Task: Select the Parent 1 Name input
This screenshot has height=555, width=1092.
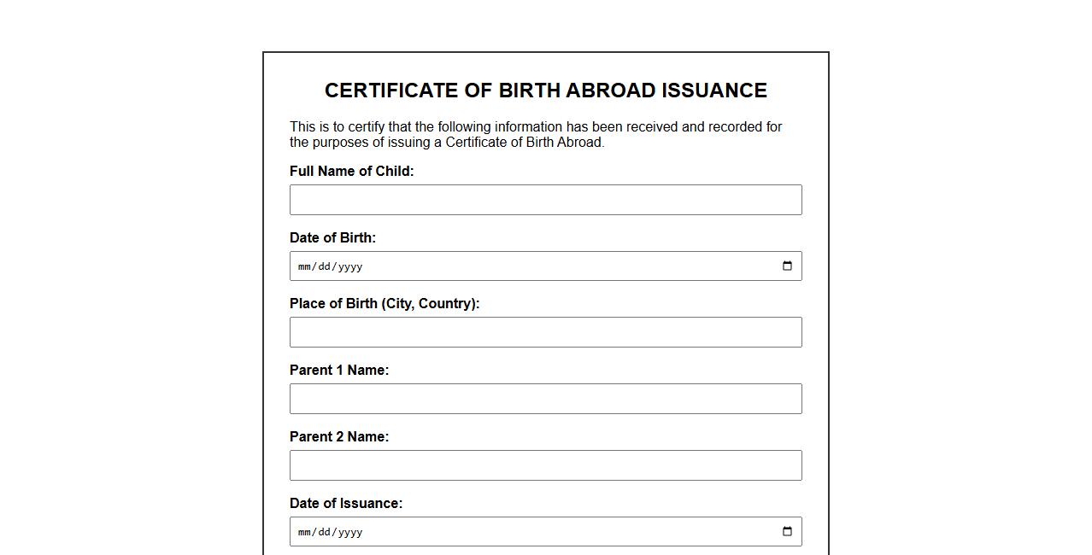Action: tap(545, 399)
